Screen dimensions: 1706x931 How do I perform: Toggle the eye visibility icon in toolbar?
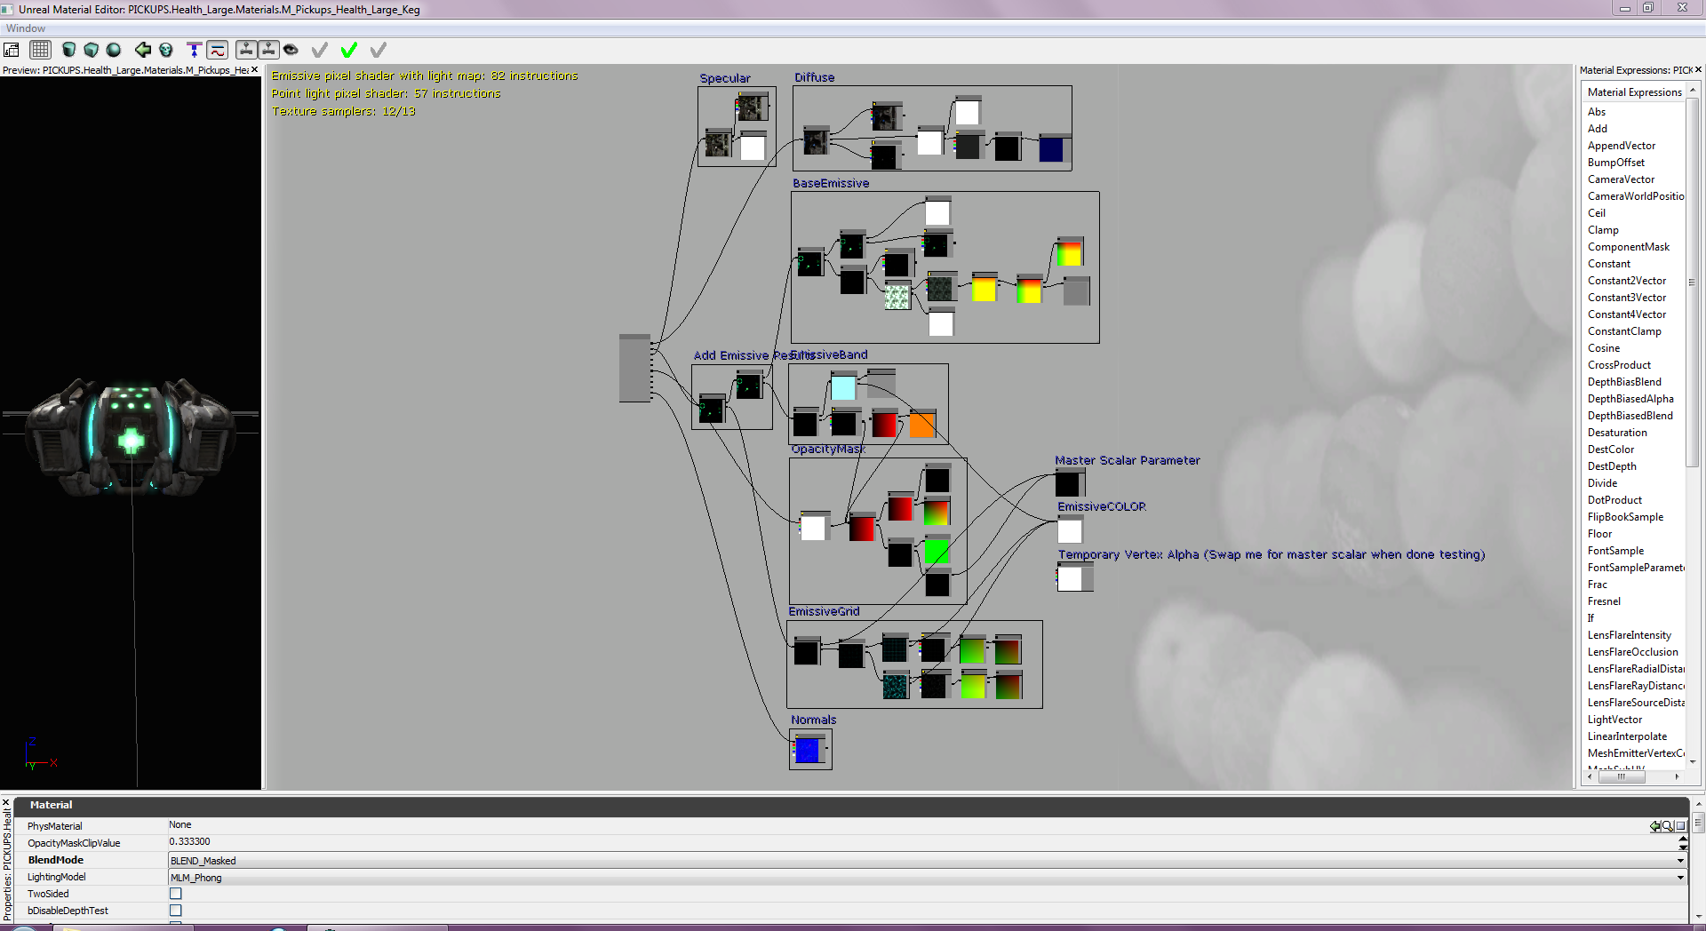(291, 50)
